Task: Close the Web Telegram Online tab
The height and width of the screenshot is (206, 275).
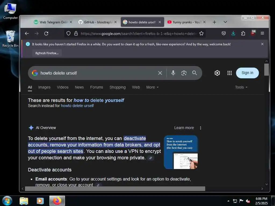Action: [x=71, y=22]
